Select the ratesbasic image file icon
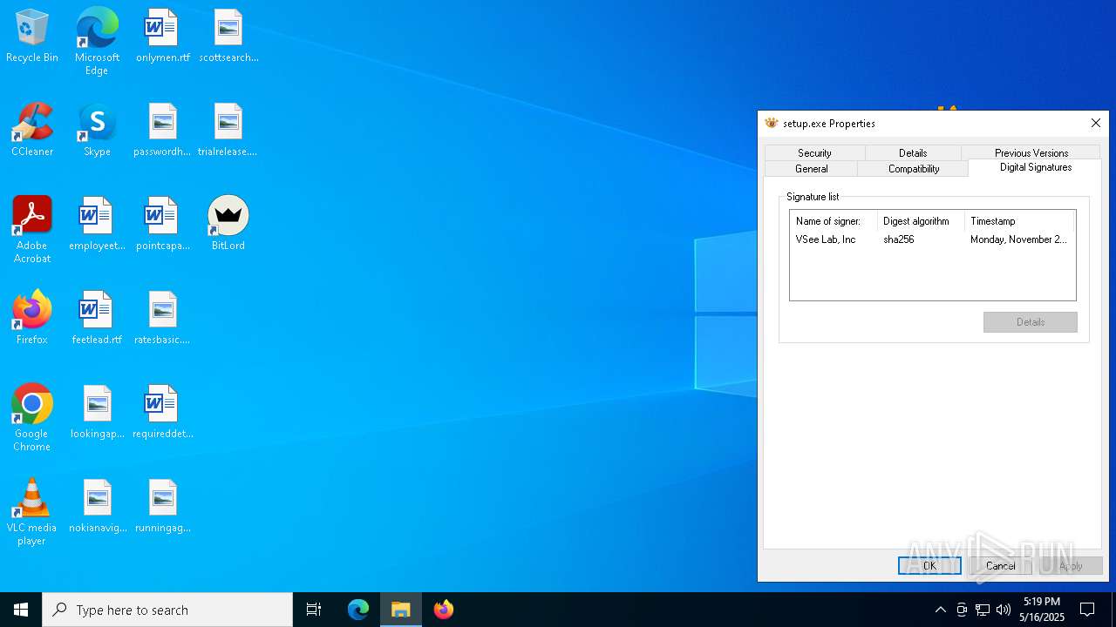This screenshot has width=1116, height=627. click(163, 319)
